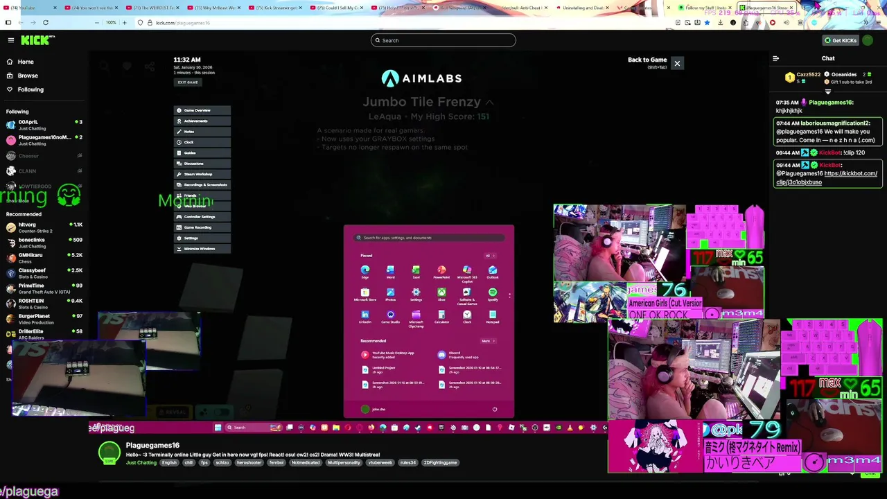Open LinkedIn from Start menu pinned
Image resolution: width=887 pixels, height=499 pixels.
tap(365, 317)
